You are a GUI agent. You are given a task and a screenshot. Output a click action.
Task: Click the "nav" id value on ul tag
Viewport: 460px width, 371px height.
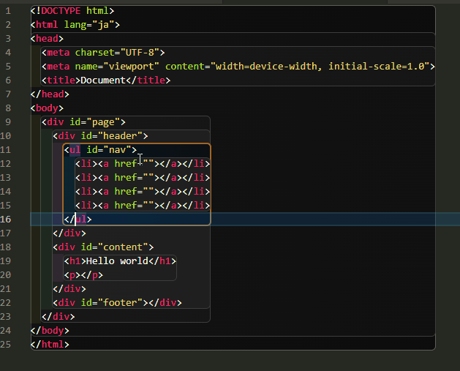click(x=118, y=149)
